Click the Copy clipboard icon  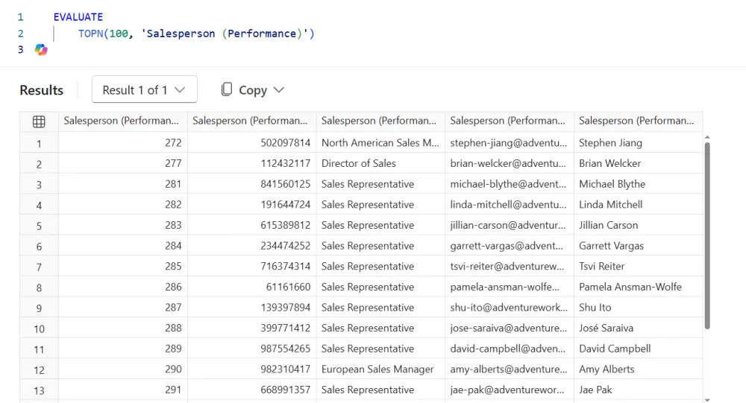pos(227,89)
